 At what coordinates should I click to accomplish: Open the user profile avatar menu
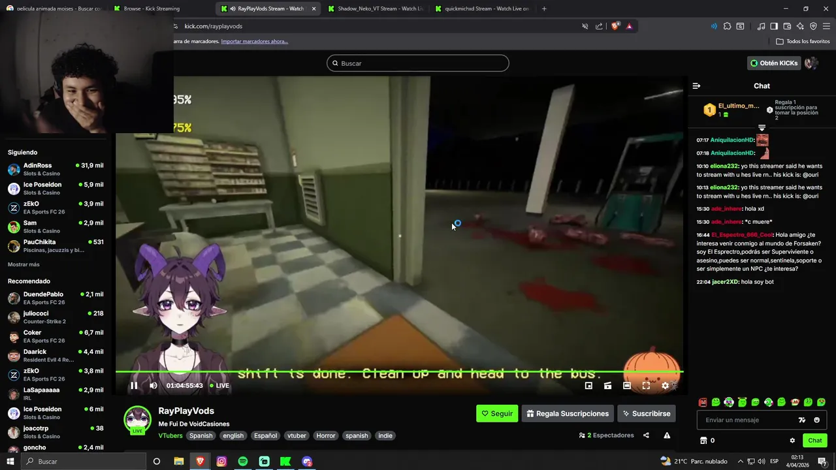point(811,63)
